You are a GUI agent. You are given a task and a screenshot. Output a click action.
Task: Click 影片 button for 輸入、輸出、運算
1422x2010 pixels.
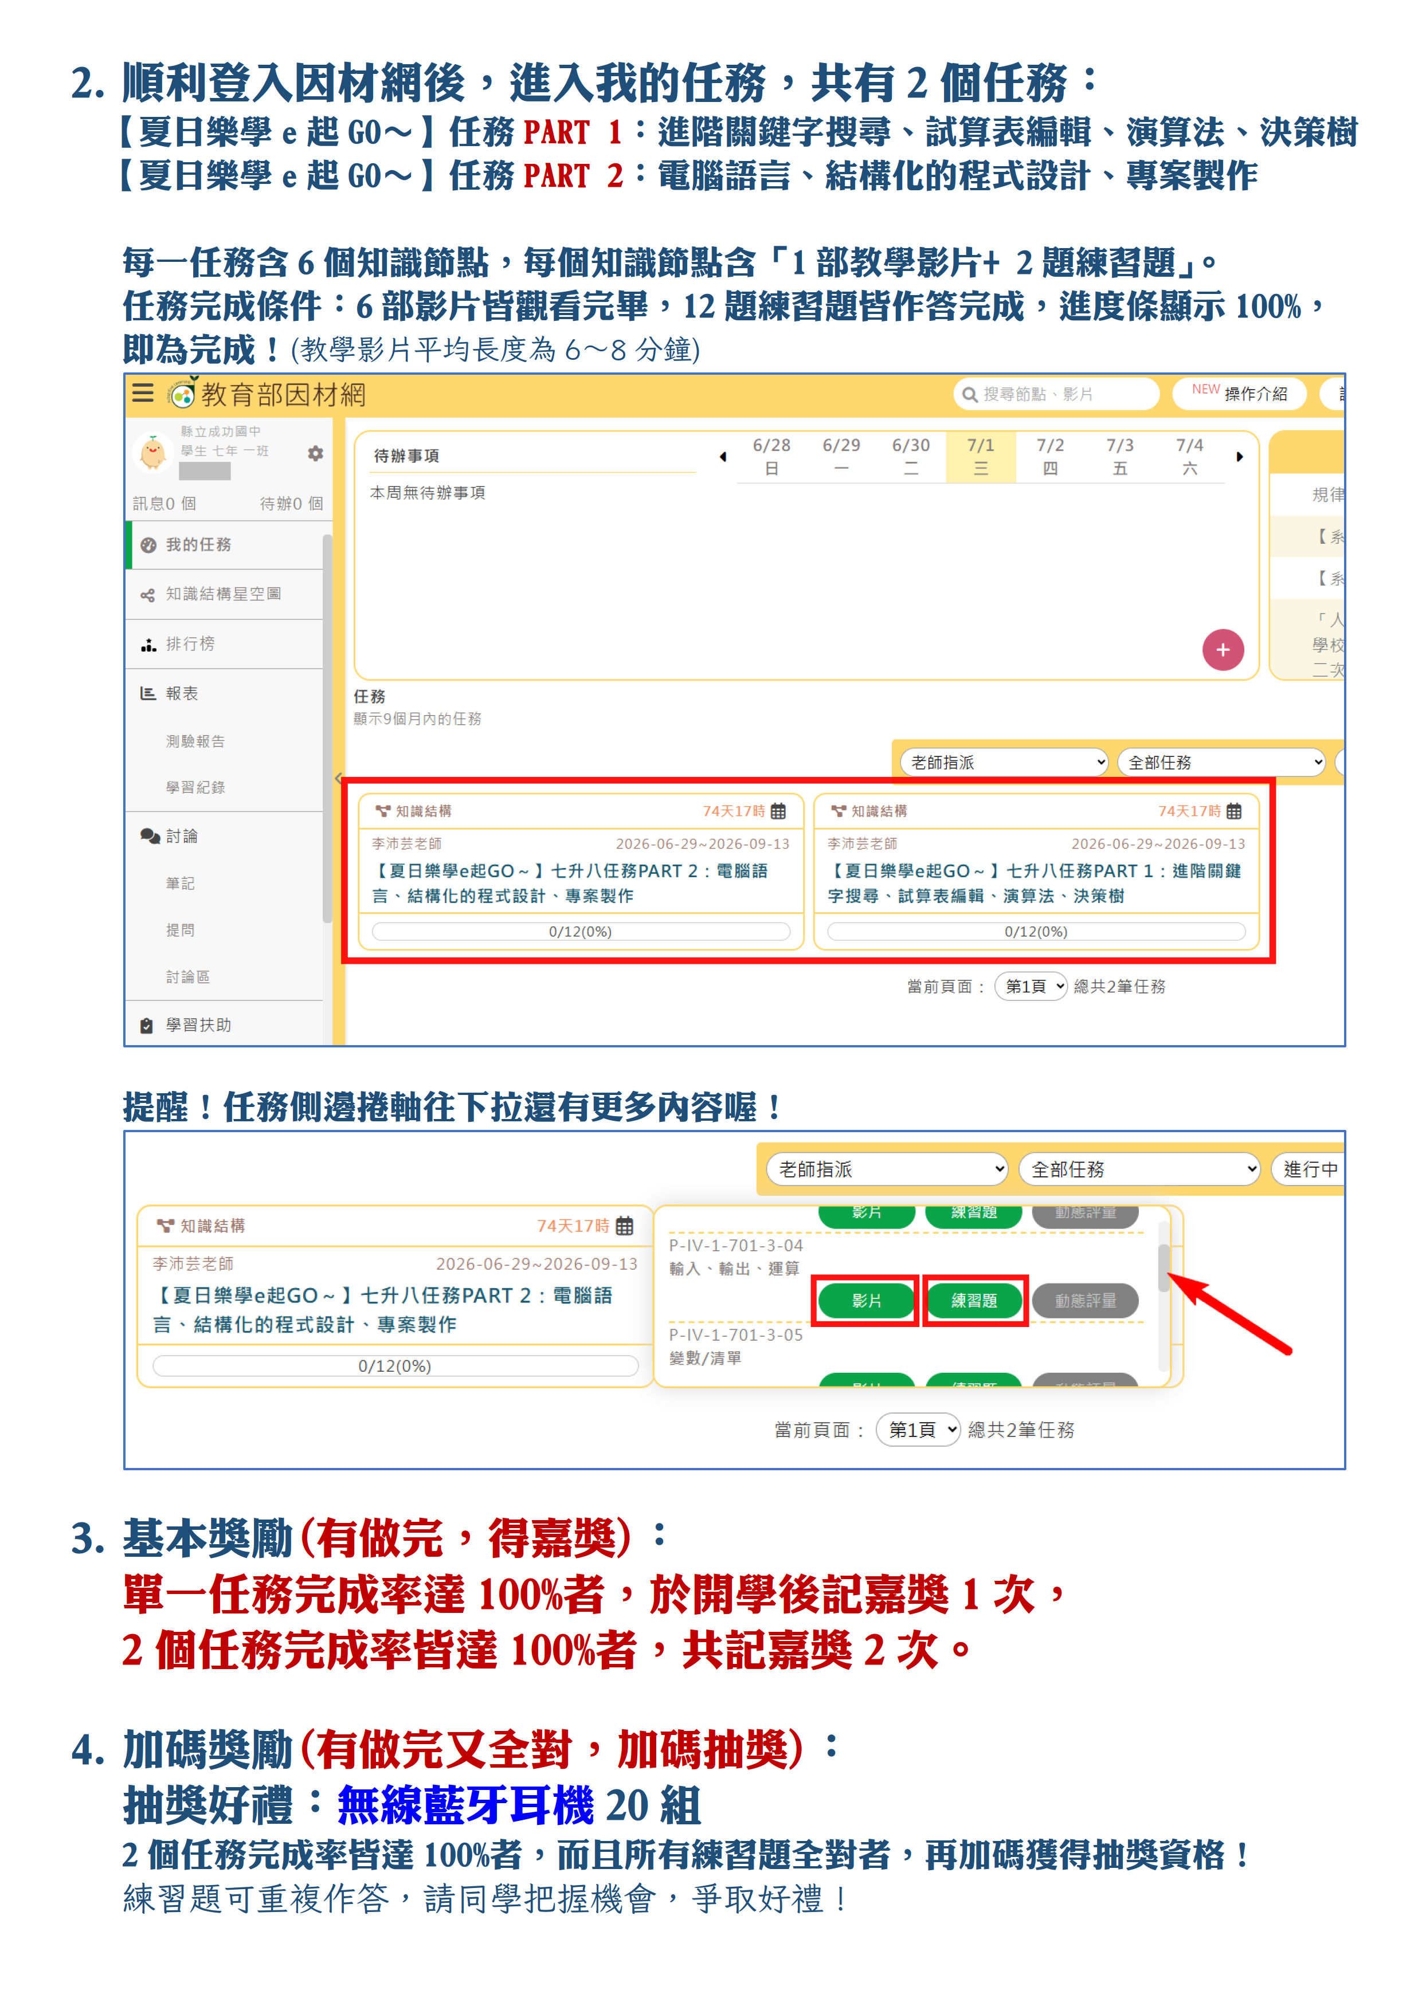coord(866,1301)
